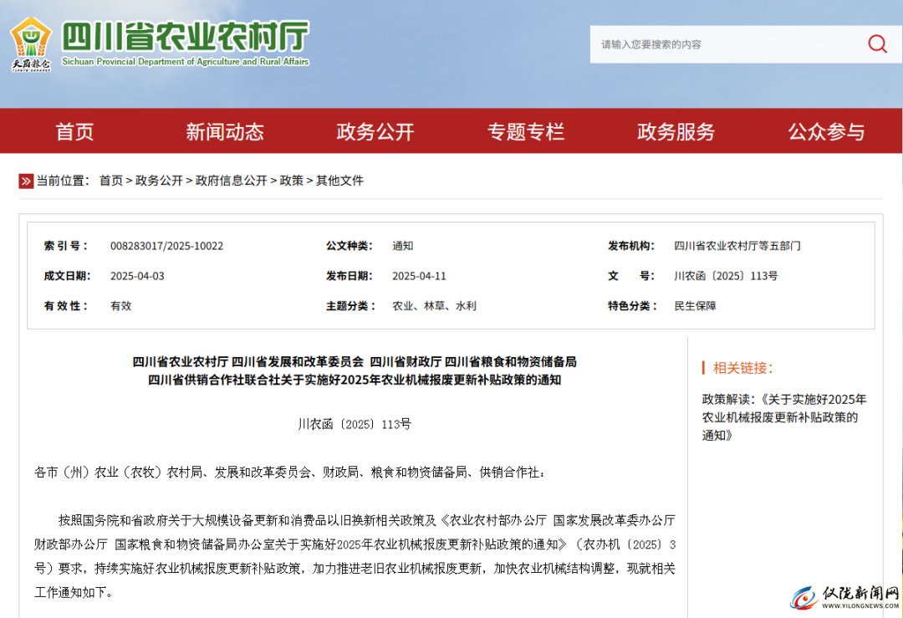This screenshot has width=903, height=618.
Task: Click the 成文日期 value 2025-04-03
Action: click(x=137, y=276)
